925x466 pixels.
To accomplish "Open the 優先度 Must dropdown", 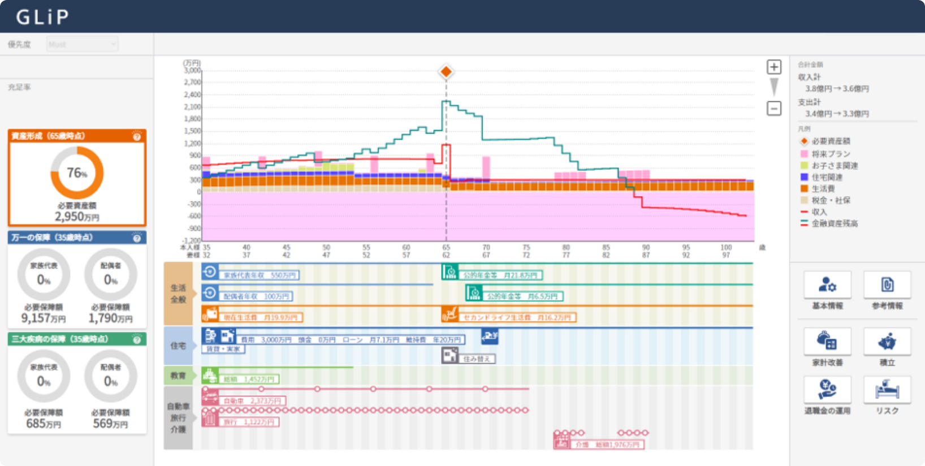I will pyautogui.click(x=82, y=44).
